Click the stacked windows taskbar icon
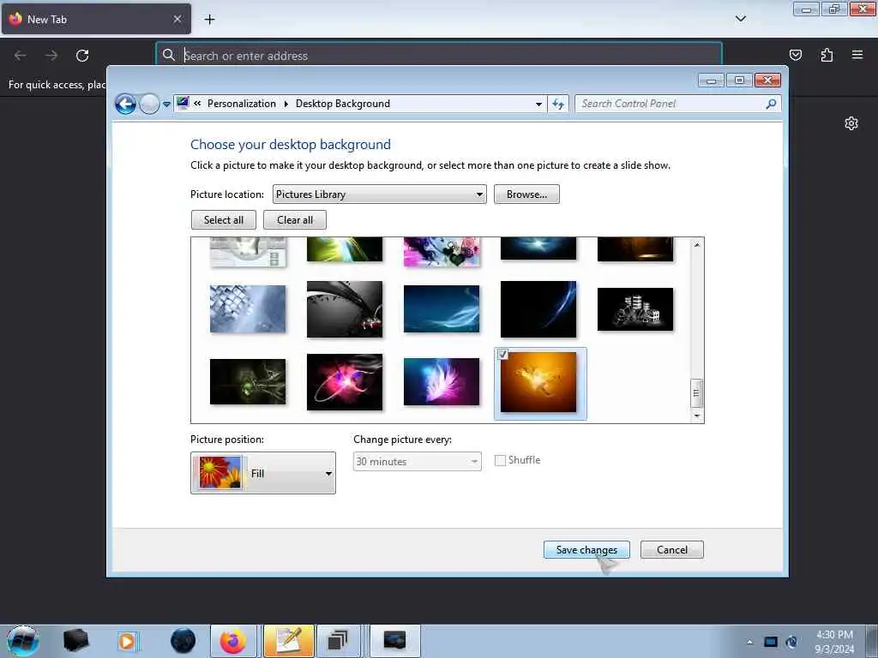Viewport: 878px width, 658px height. coord(338,641)
